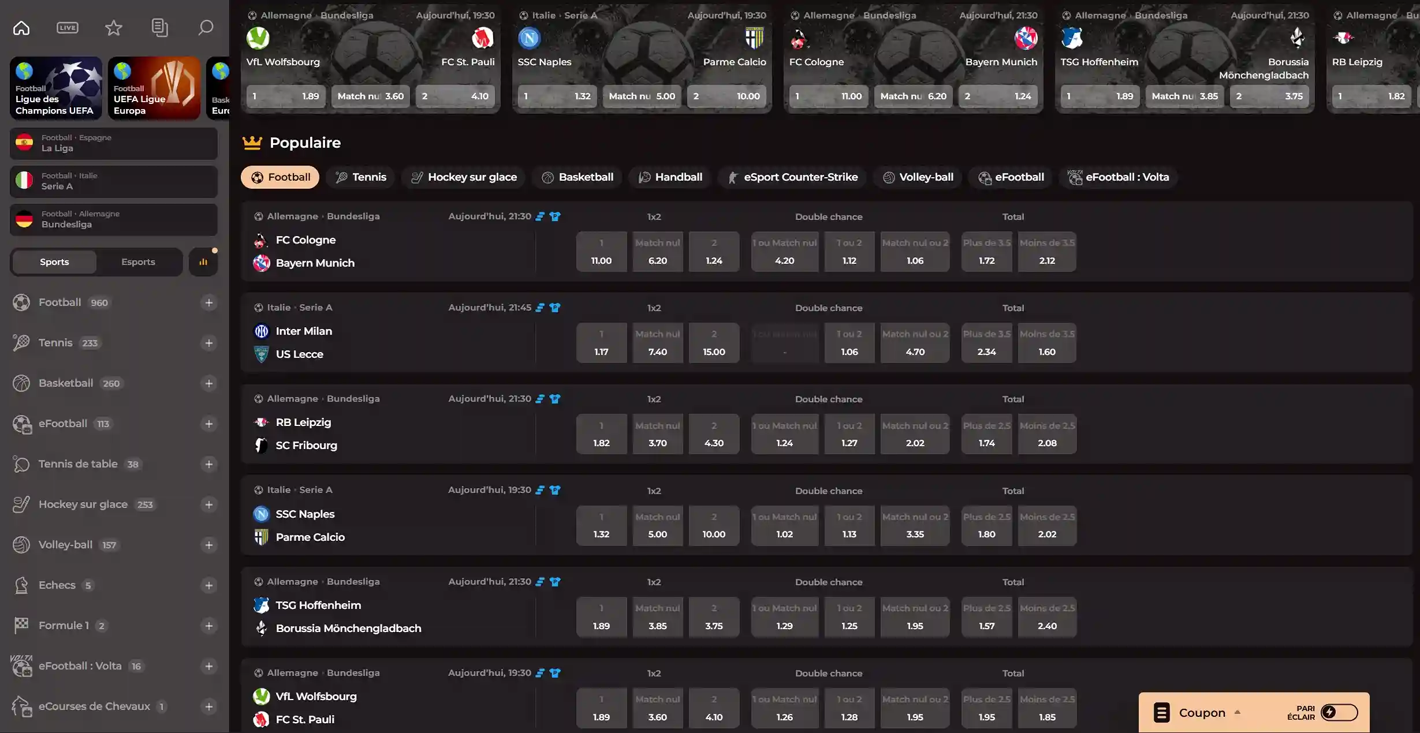Viewport: 1420px width, 733px height.
Task: Pick Plus de 3.5 for Inter Milan
Action: point(986,343)
